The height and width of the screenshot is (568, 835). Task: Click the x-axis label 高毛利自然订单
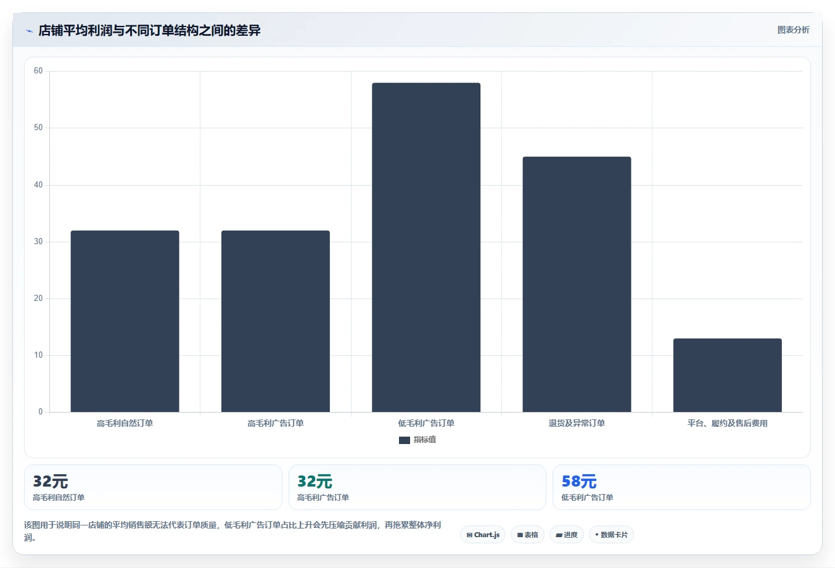pyautogui.click(x=125, y=424)
